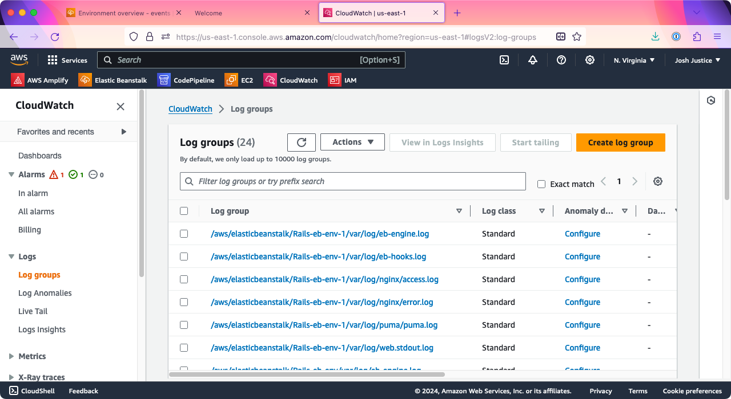
Task: Open All alarms in sidebar
Action: 37,211
